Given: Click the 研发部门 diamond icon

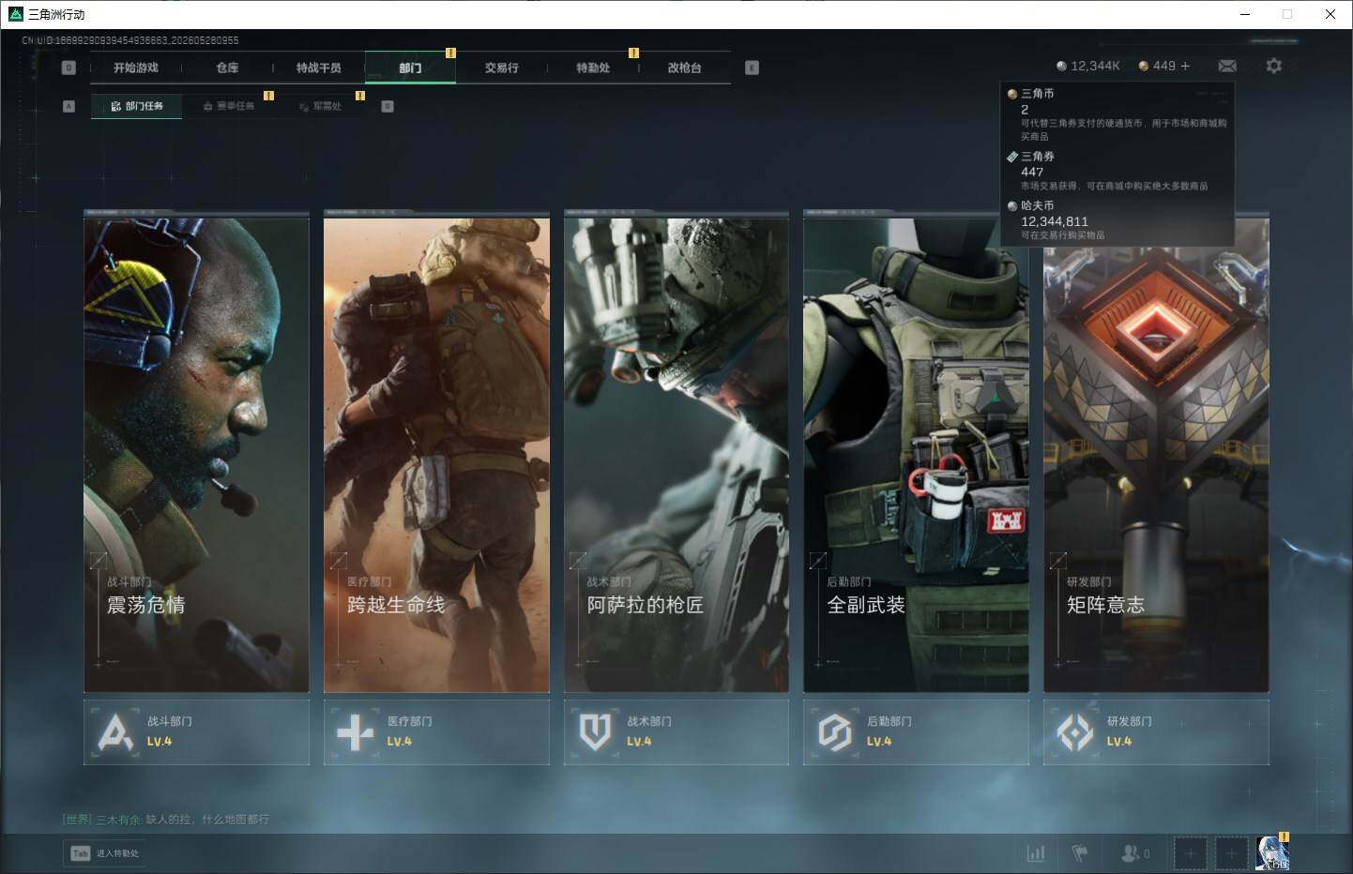Looking at the screenshot, I should 1074,732.
